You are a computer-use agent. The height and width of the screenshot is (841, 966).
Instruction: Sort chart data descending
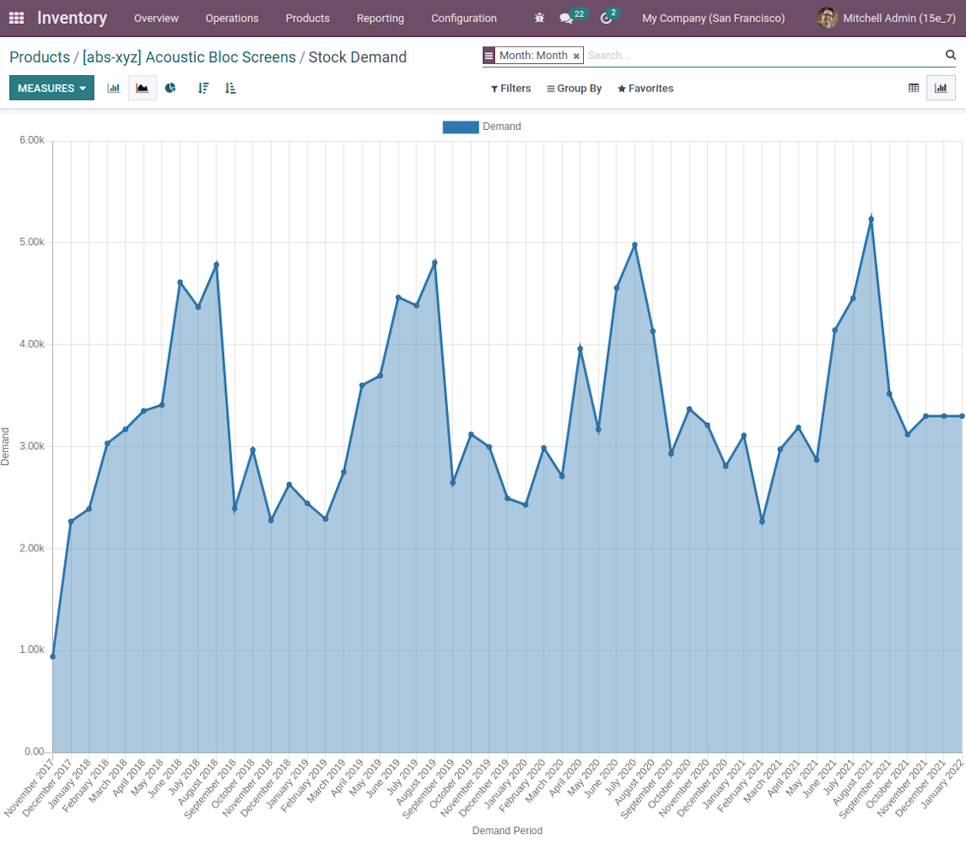[203, 88]
